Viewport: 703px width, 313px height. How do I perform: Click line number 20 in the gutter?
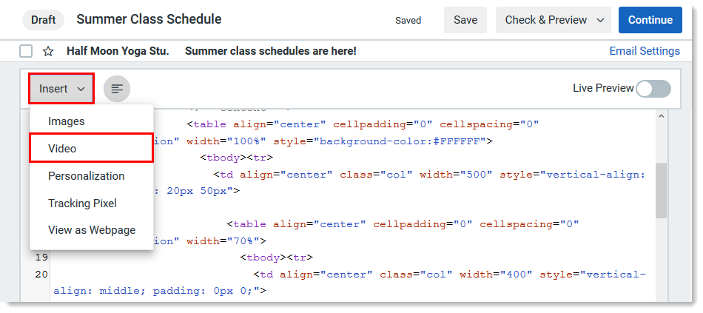pyautogui.click(x=41, y=275)
